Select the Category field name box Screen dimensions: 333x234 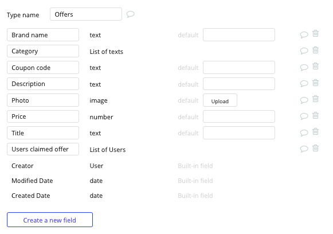click(x=43, y=51)
